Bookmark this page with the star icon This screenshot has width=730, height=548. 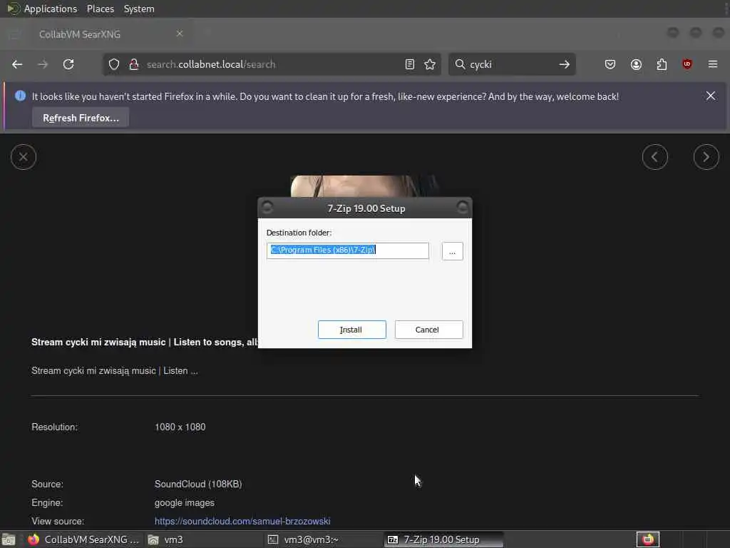pyautogui.click(x=430, y=64)
